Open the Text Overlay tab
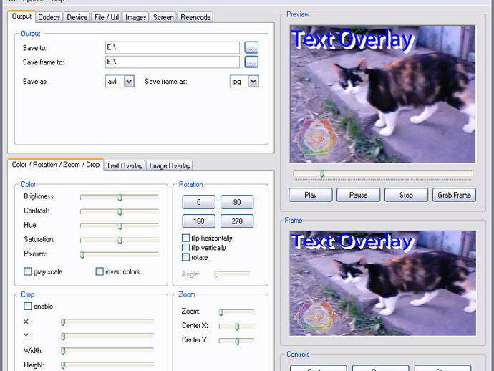This screenshot has width=494, height=371. (125, 165)
